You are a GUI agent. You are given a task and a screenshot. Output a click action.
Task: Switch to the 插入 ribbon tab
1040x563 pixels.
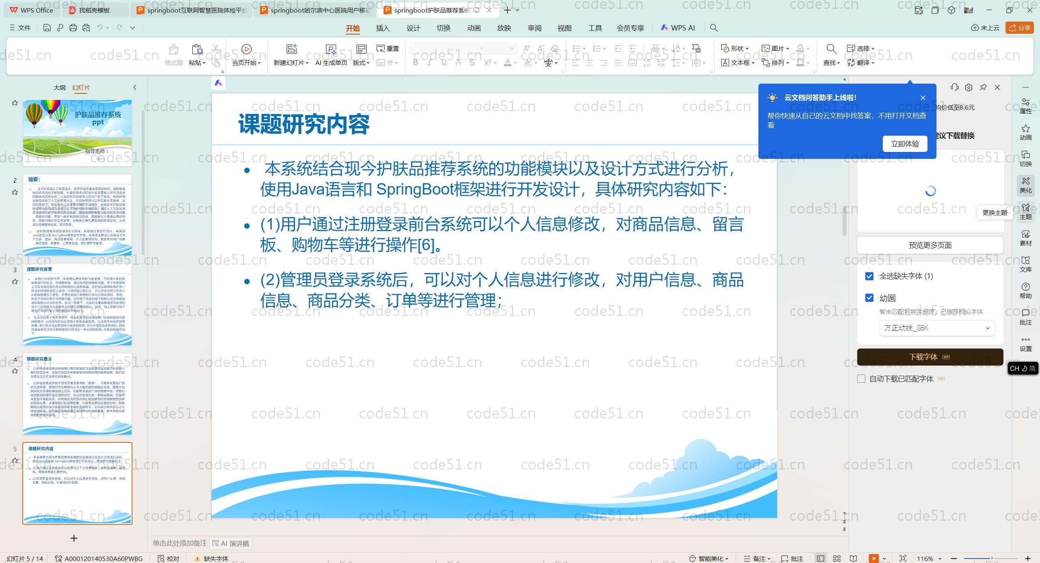point(382,28)
